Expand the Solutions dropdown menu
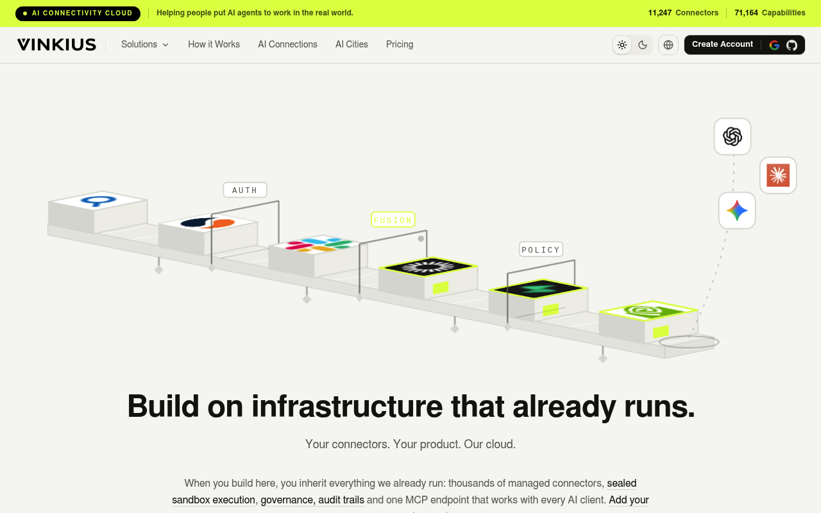Screen dimensions: 821x513 (145, 44)
